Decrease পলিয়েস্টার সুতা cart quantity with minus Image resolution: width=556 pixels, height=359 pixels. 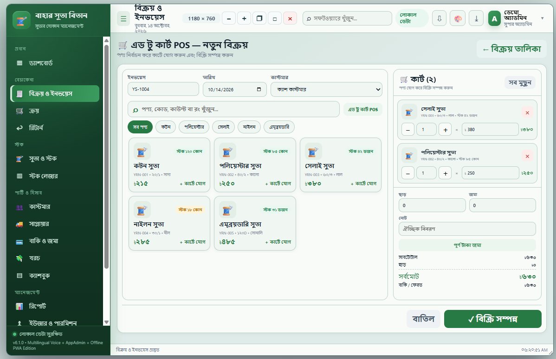[x=408, y=173]
